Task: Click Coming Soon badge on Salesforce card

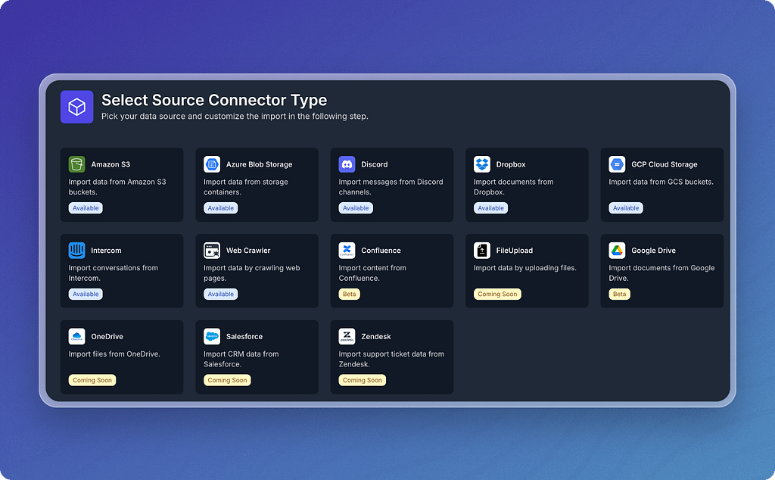Action: point(227,380)
